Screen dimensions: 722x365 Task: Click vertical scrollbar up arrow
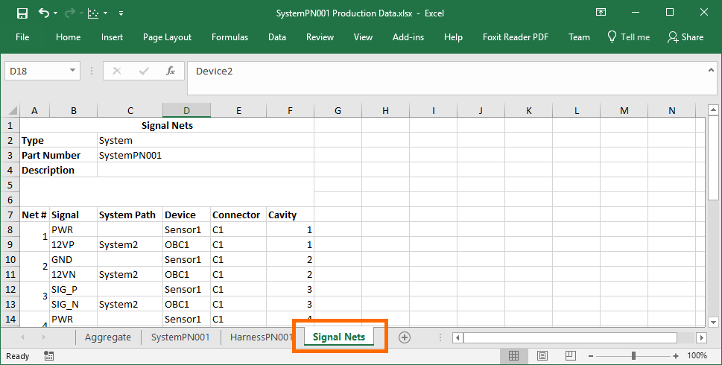(713, 110)
